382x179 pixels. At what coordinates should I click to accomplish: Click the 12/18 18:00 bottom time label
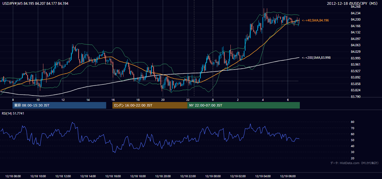[138, 176]
